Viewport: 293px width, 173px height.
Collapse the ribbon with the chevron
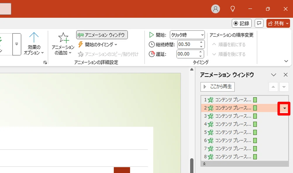286,61
